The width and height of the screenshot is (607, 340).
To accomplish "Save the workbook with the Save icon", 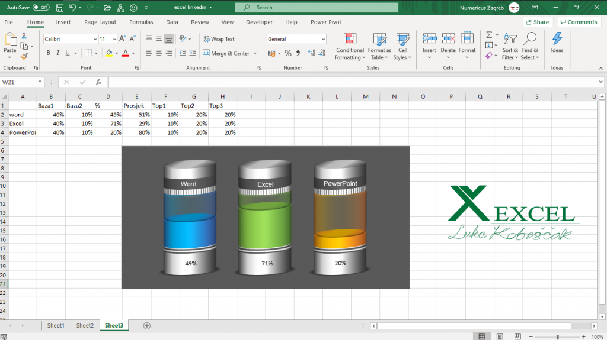I will pos(60,7).
